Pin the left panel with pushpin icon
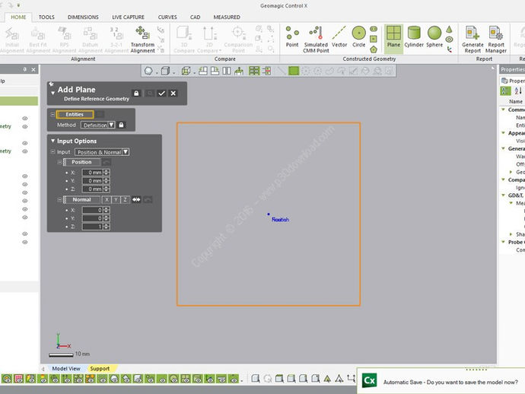The image size is (525, 394). [x=25, y=69]
